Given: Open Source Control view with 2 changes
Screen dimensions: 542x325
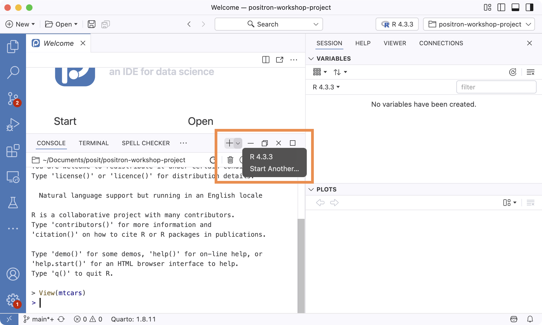Looking at the screenshot, I should [13, 99].
